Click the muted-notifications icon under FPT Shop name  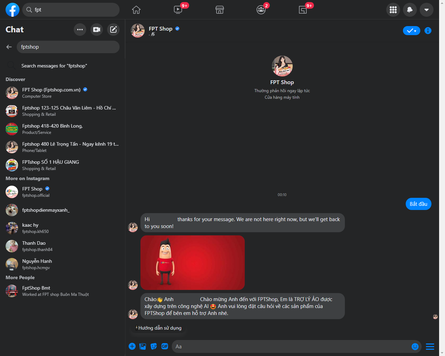pyautogui.click(x=153, y=34)
